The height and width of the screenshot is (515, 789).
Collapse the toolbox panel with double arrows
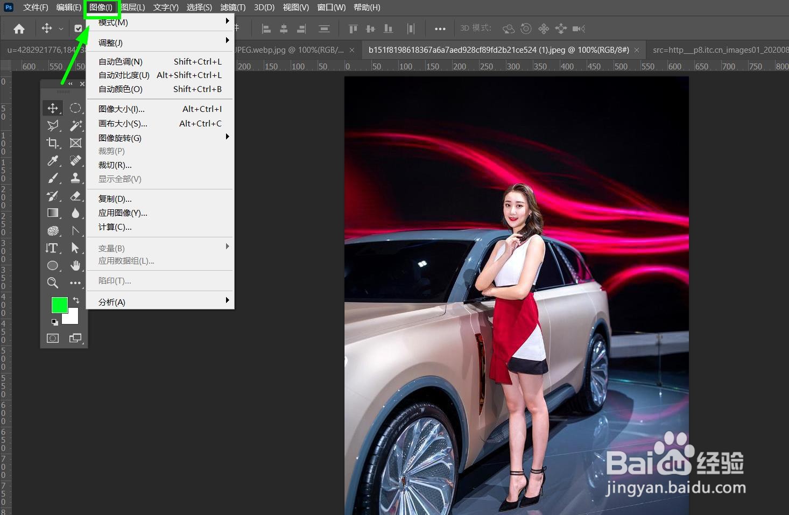[x=70, y=84]
